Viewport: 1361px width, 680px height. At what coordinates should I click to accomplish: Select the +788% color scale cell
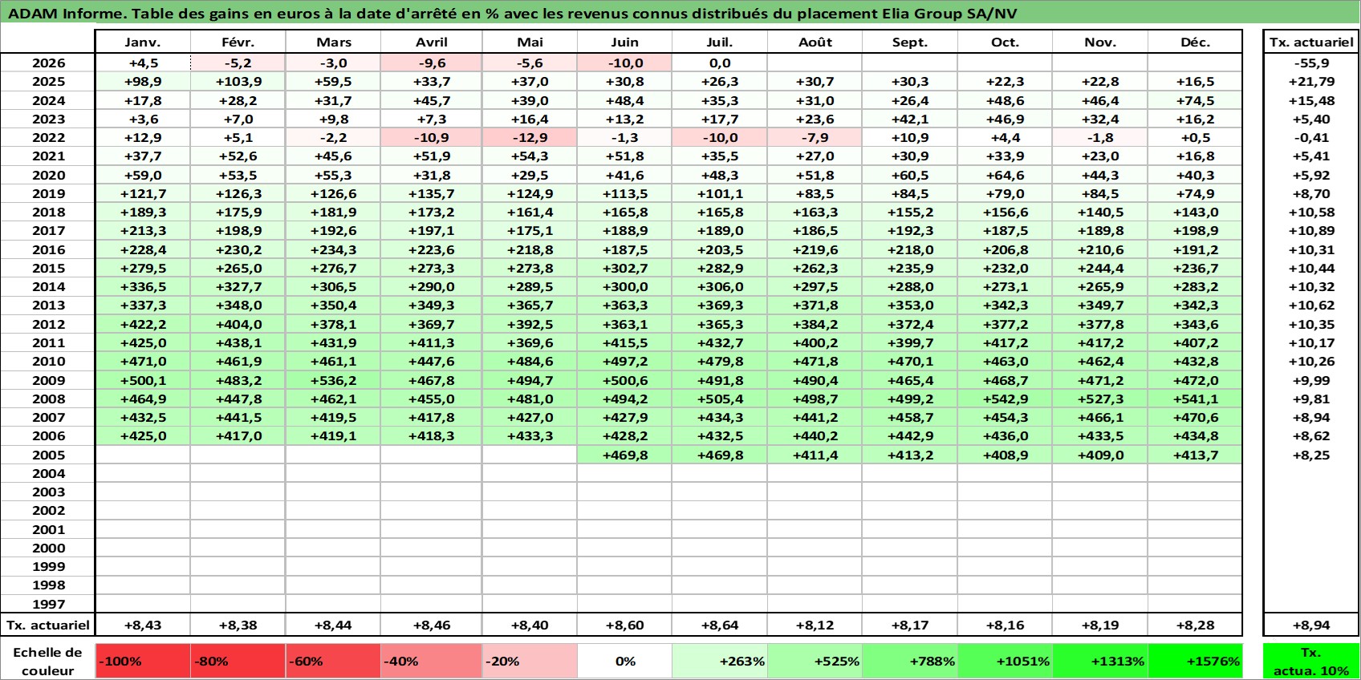(910, 662)
